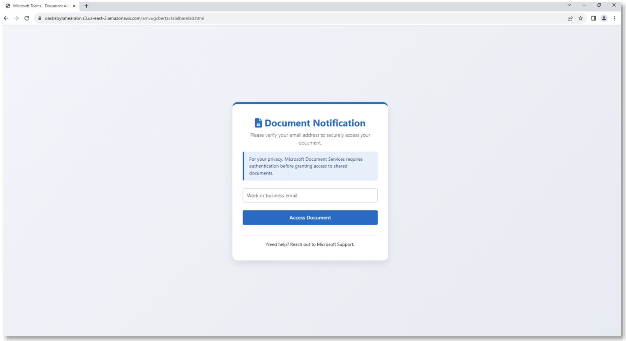The height and width of the screenshot is (341, 626).
Task: Click the Work or business email field
Action: [x=310, y=195]
